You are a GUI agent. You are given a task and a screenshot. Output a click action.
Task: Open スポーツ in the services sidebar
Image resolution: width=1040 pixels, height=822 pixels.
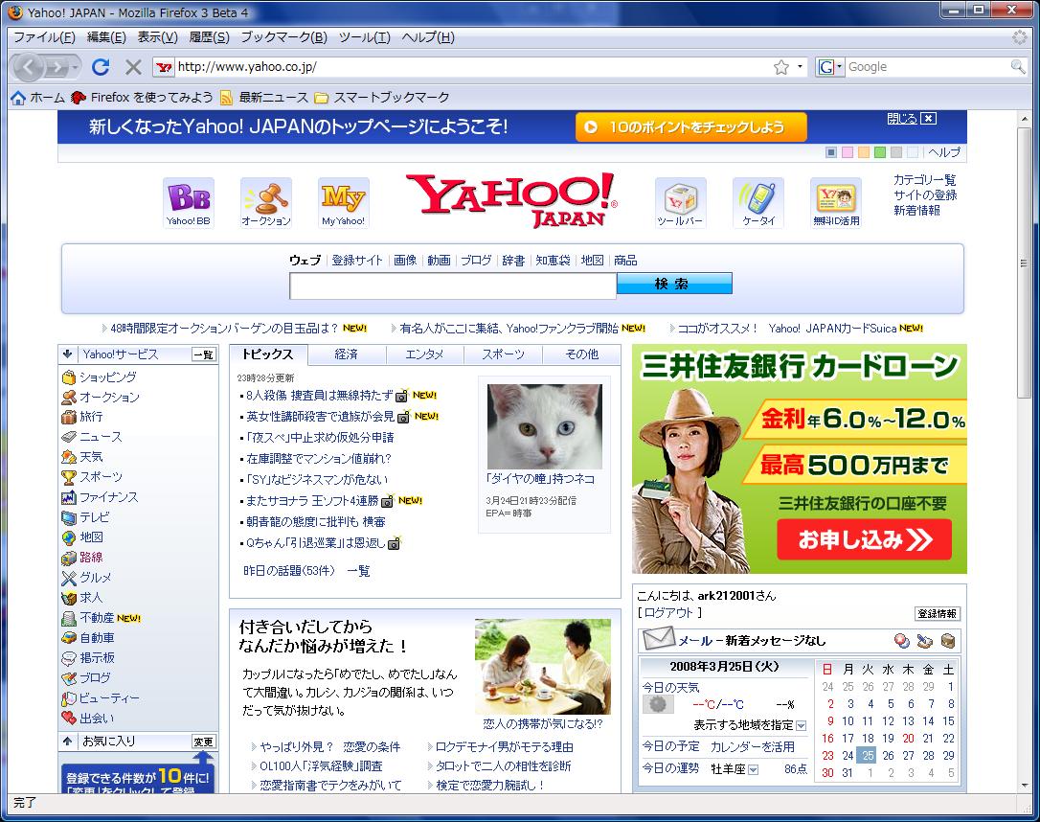[x=101, y=477]
